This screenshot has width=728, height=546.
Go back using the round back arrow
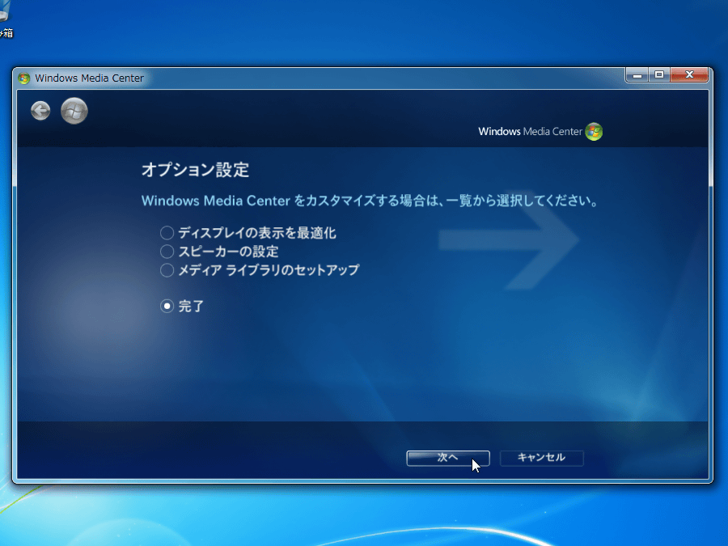pyautogui.click(x=40, y=111)
